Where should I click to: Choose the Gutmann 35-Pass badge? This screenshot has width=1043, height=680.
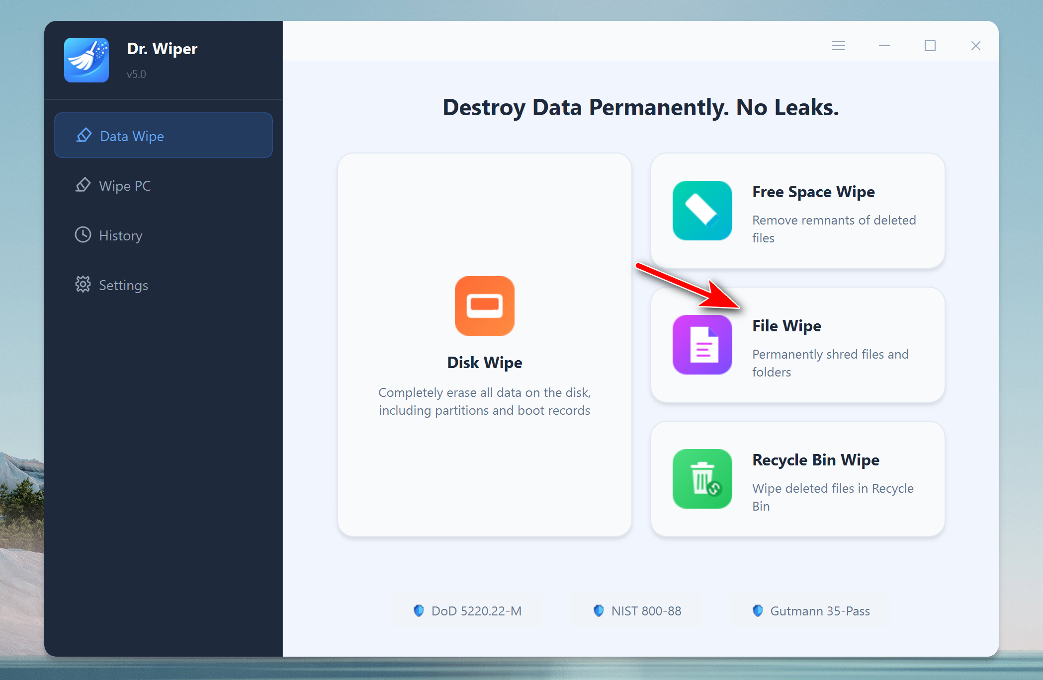(x=810, y=611)
